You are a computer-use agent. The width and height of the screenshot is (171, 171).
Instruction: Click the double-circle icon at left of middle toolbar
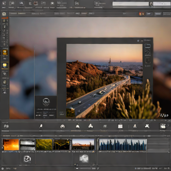pyautogui.click(x=6, y=126)
